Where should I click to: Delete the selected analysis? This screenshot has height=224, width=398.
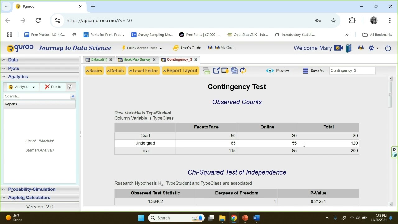53,87
